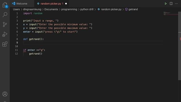
Task: Click the getrand cube symbol icon
Action: 126,9
